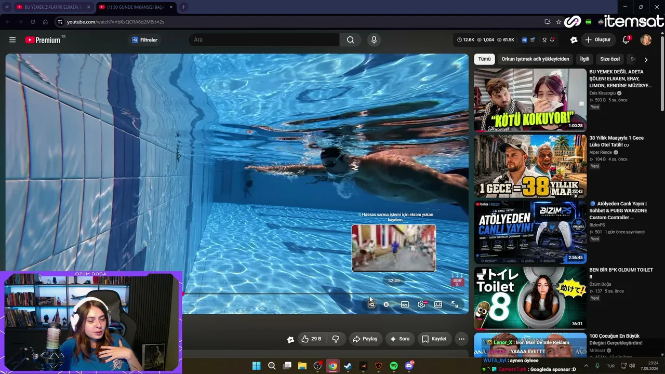Open the BEN BİR B*K OLDUM video title
Screen dimensions: 665x374
point(621,273)
